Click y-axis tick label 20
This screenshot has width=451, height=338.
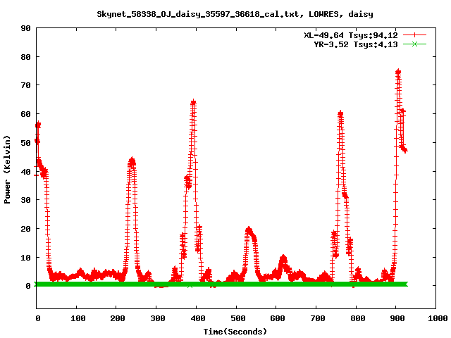pyautogui.click(x=26, y=229)
